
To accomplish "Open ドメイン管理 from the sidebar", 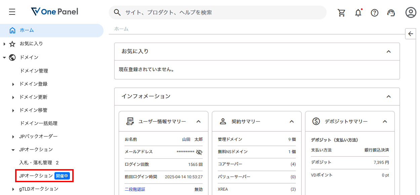I will tap(34, 71).
